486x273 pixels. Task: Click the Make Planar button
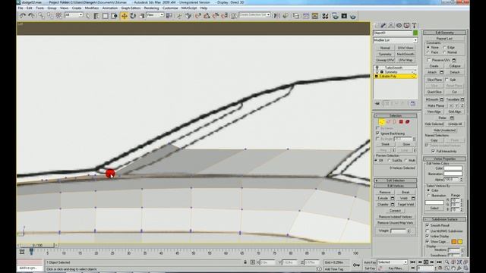(x=436, y=105)
